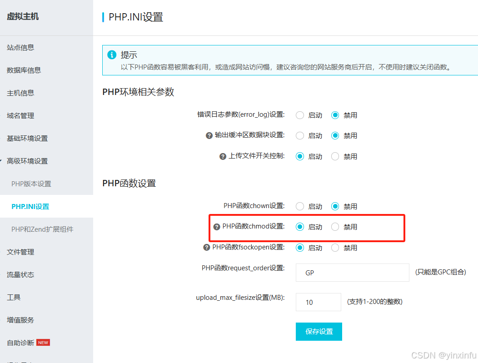
Task: Switch to PHP版本设置
Action: click(x=30, y=184)
